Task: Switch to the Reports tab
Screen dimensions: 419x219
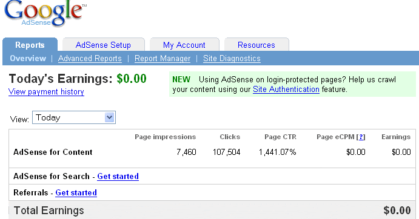Action: [x=30, y=45]
